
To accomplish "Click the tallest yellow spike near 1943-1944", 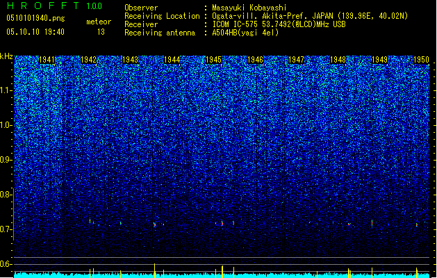I will pos(155,270).
